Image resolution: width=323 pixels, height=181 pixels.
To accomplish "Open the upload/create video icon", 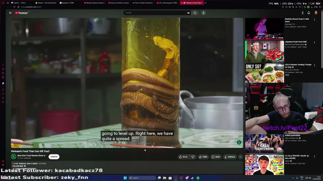I will click(x=303, y=13).
